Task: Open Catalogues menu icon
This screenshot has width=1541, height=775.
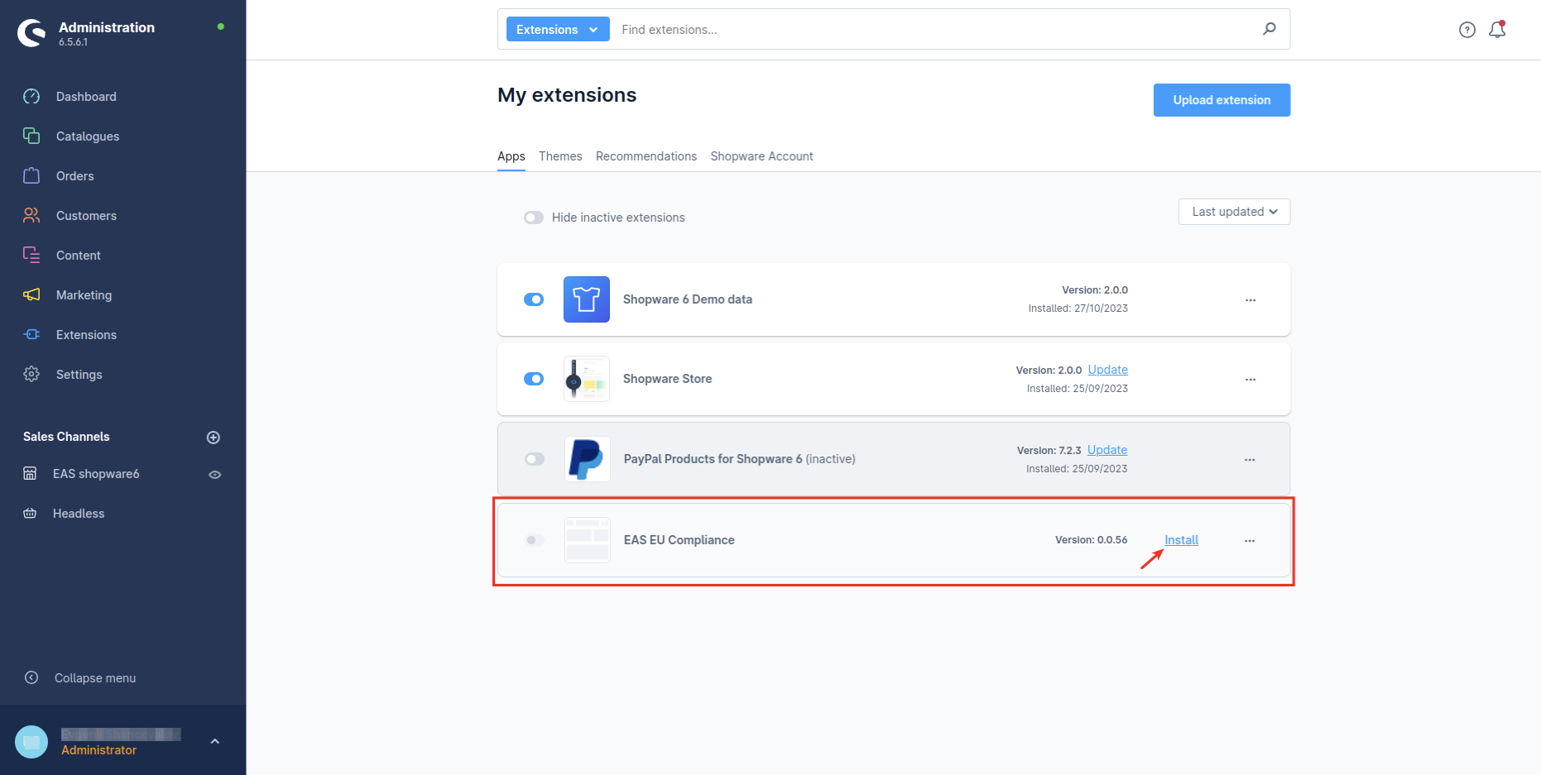Action: tap(31, 136)
